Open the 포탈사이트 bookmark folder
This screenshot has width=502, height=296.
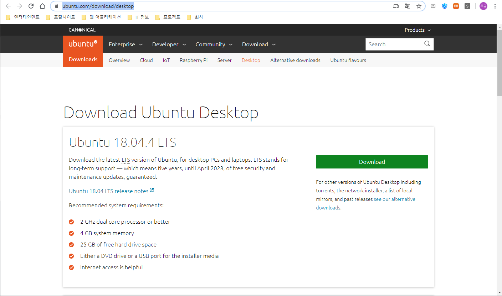click(x=61, y=17)
